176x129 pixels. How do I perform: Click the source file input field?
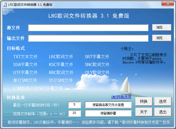[x=88, y=28]
